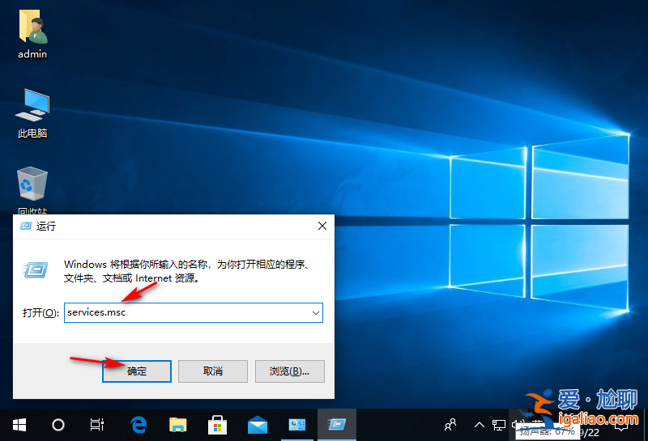
Task: Open the admin user folder icon
Action: 32,34
